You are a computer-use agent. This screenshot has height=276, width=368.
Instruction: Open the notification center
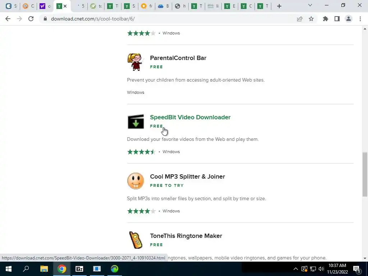(x=357, y=269)
